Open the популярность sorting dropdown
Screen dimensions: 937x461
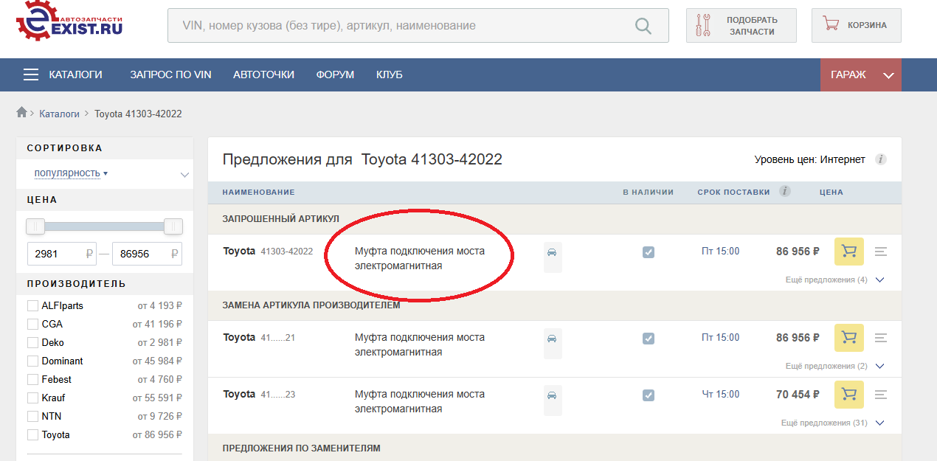click(x=71, y=173)
